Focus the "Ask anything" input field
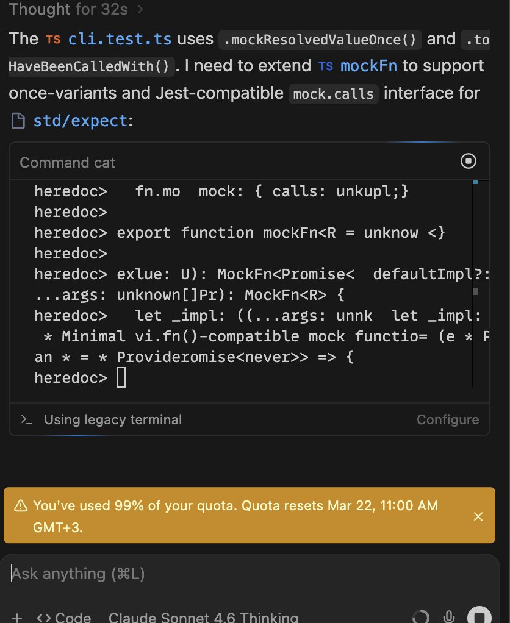This screenshot has width=510, height=623. 244,574
